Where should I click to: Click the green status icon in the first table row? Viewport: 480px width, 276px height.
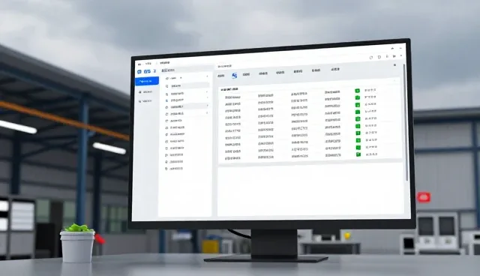(x=357, y=91)
